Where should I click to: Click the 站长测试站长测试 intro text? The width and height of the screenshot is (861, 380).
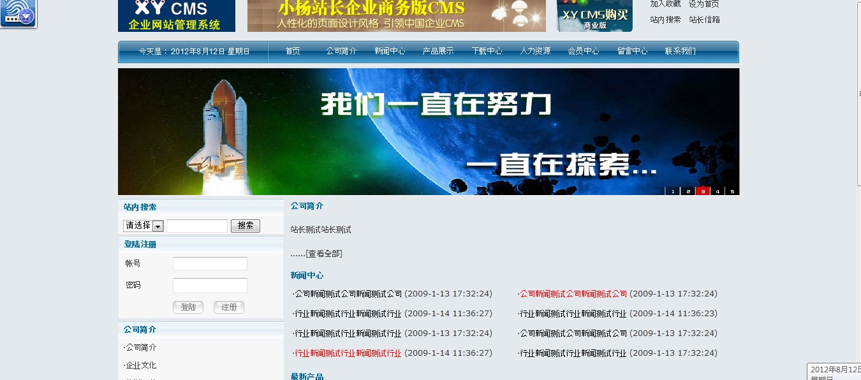click(321, 230)
